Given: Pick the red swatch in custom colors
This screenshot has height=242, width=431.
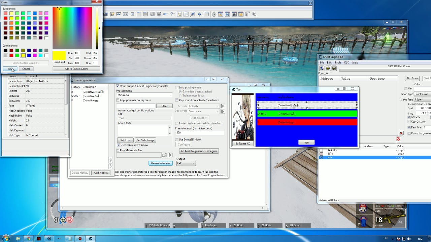Looking at the screenshot, I should (x=11, y=55).
